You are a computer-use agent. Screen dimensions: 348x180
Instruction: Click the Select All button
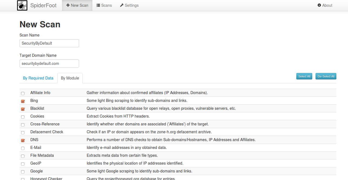pyautogui.click(x=304, y=76)
